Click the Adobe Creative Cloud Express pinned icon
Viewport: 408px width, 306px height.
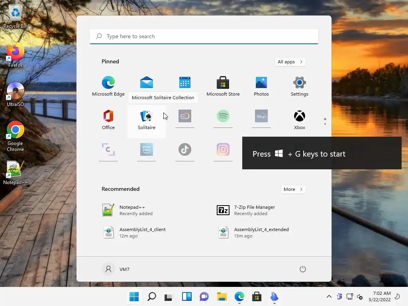coord(185,116)
